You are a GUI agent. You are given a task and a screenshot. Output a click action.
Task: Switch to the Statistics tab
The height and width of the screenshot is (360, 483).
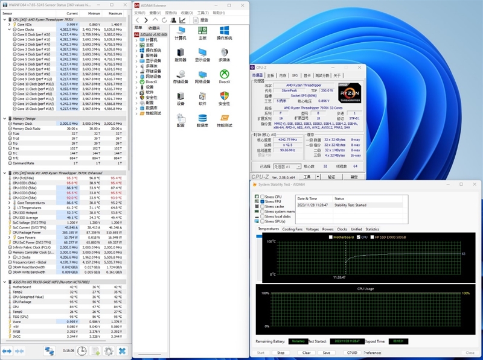pyautogui.click(x=372, y=229)
